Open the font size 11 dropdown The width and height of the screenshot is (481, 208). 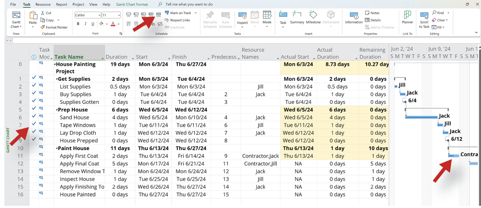coord(119,15)
